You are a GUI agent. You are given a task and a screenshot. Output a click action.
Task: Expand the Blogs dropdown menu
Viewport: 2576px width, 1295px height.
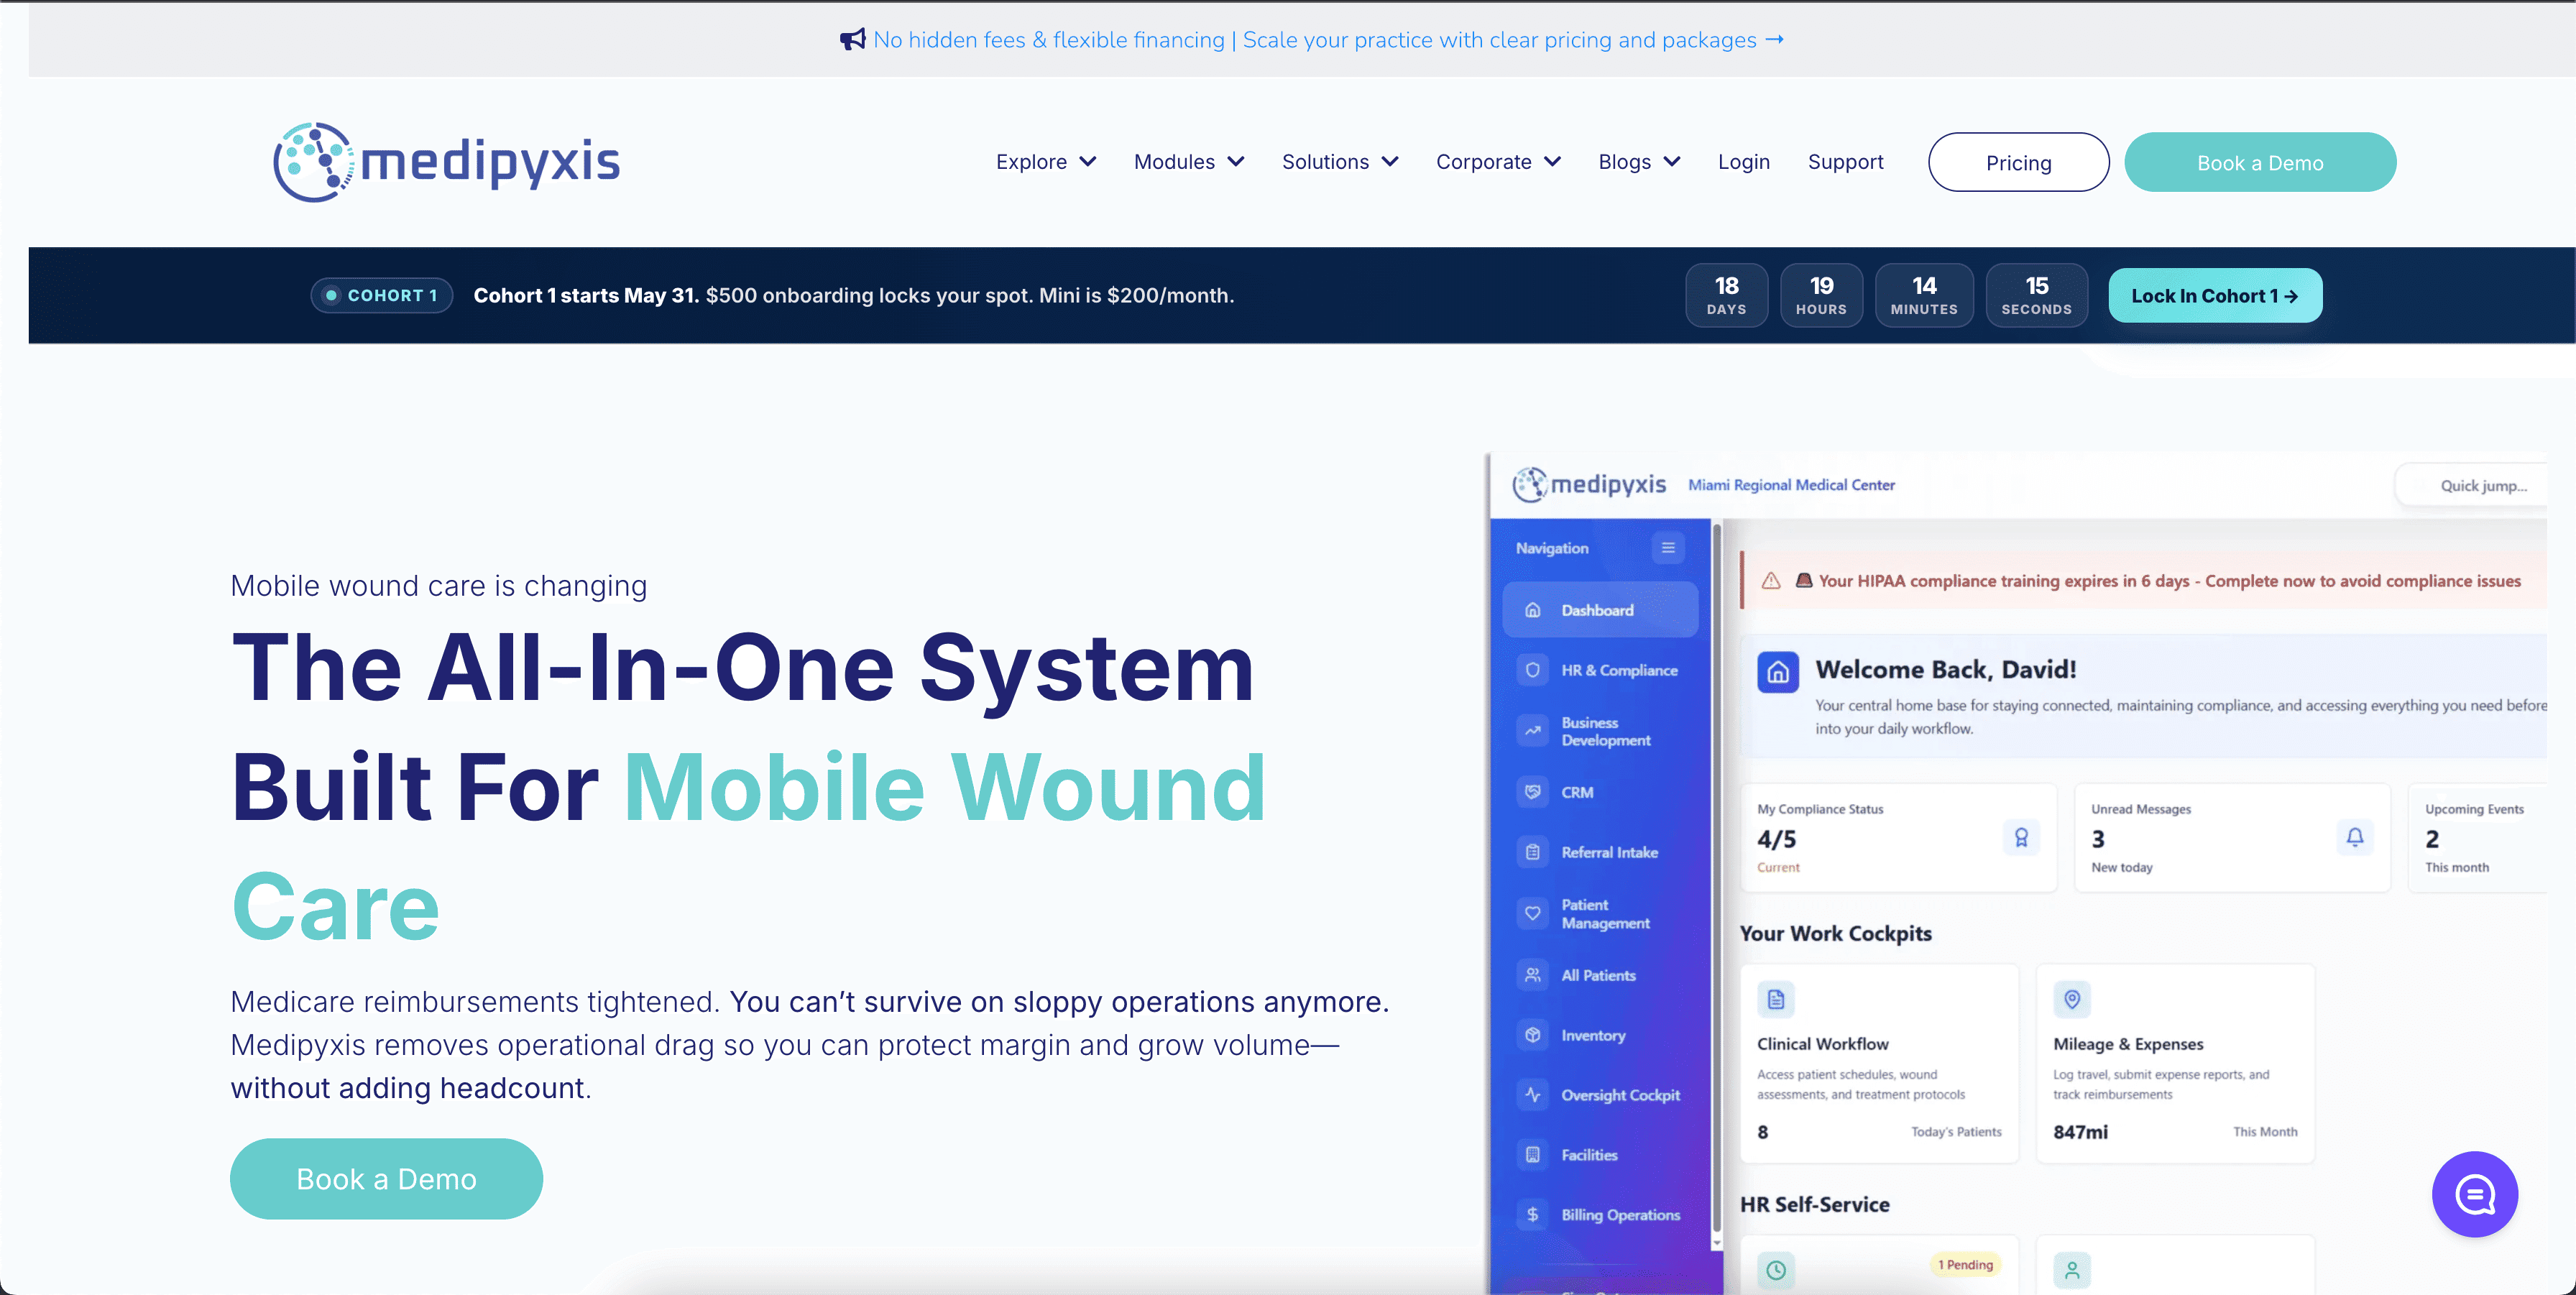pyautogui.click(x=1639, y=162)
